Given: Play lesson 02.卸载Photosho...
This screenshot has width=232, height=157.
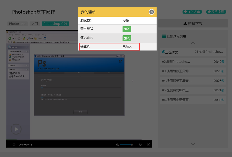Looking at the screenshot, I should (193, 62).
